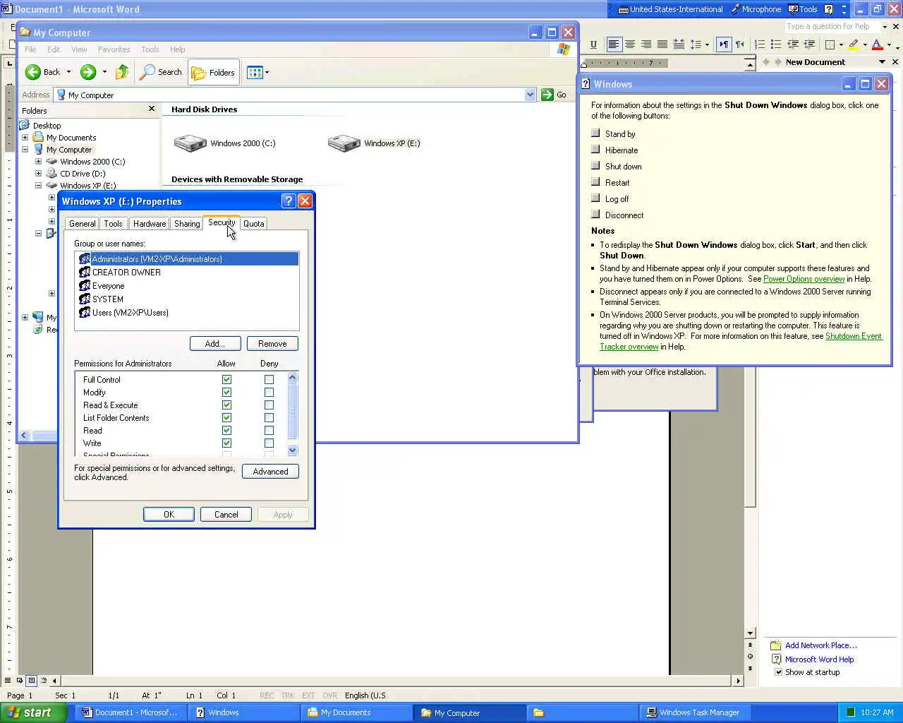Expand CD Drive (D:) tree node
903x723 pixels.
tap(39, 174)
